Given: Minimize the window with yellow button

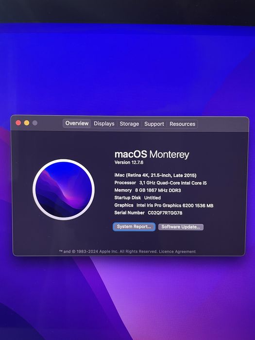Looking at the screenshot, I should [x=27, y=123].
